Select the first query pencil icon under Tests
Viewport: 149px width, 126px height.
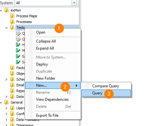[x=18, y=33]
